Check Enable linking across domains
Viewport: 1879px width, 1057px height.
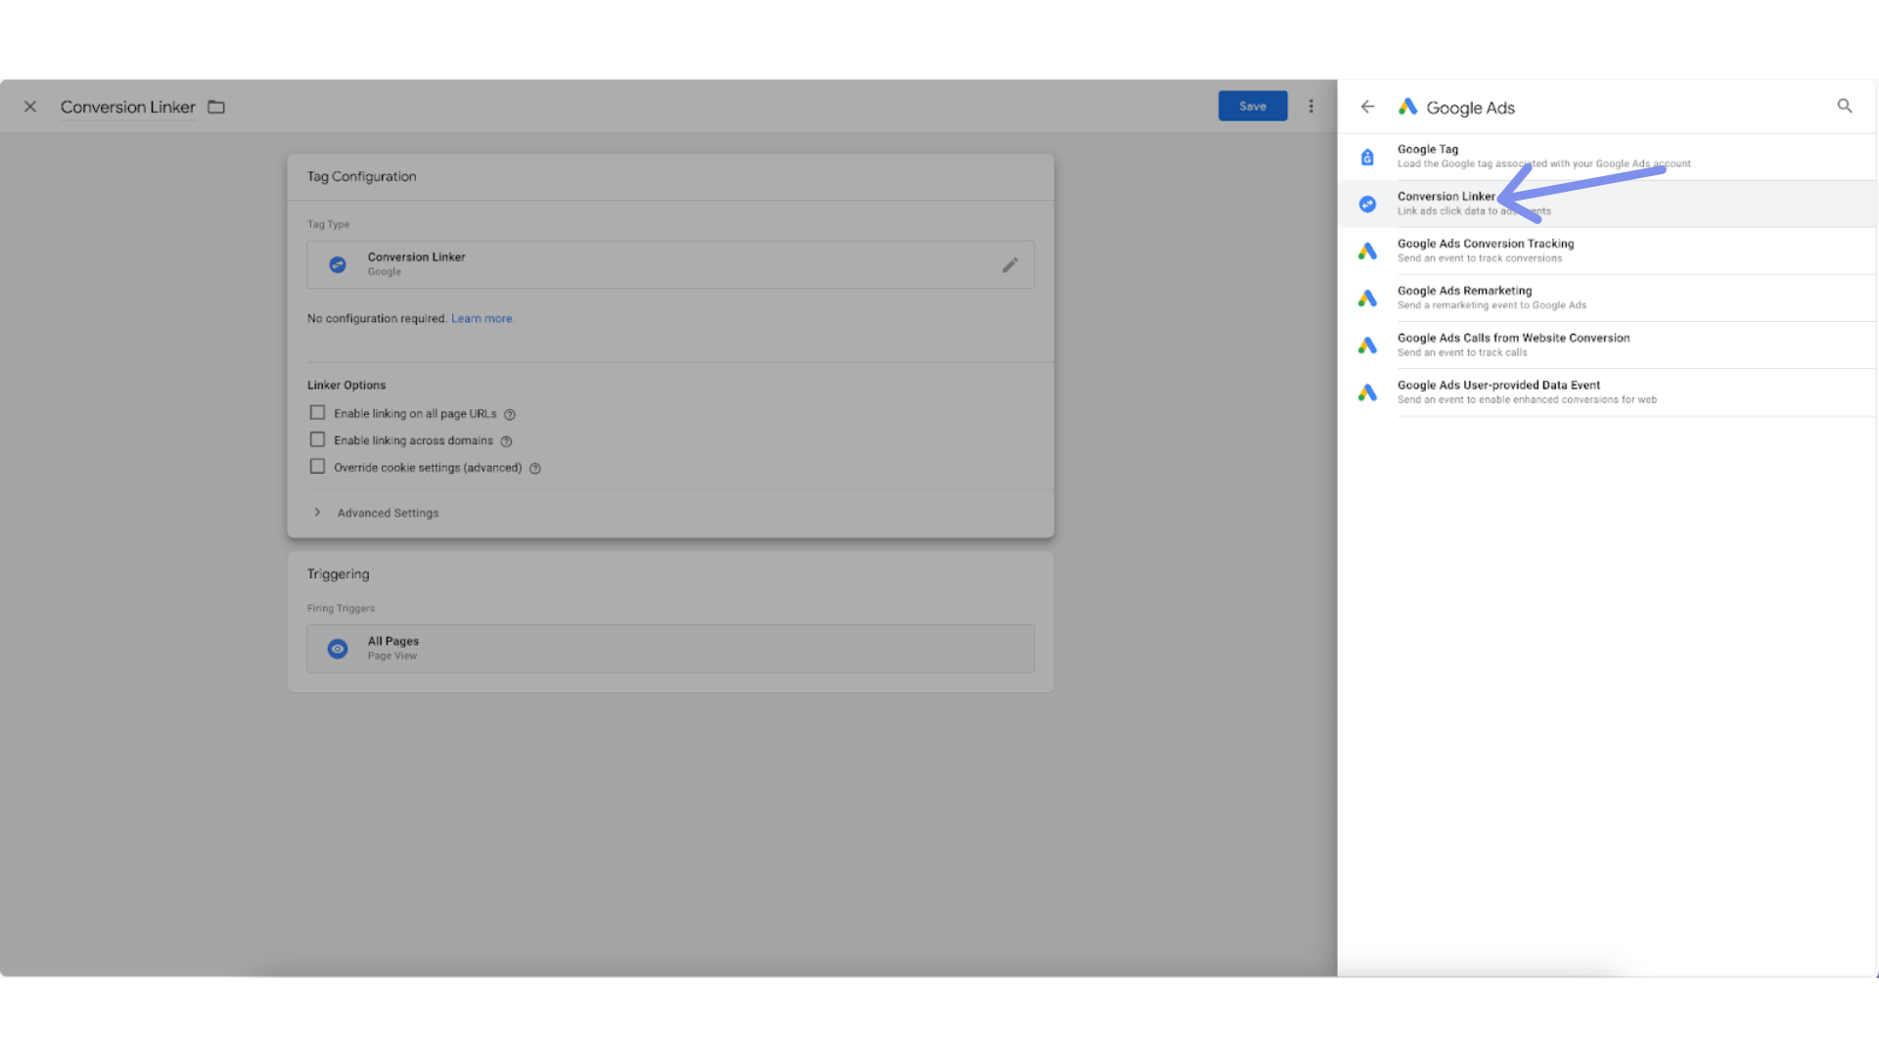[x=317, y=439]
